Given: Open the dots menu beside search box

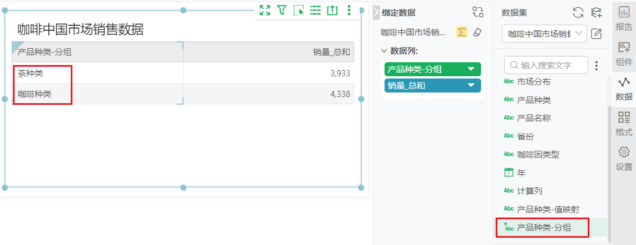Looking at the screenshot, I should [x=596, y=65].
